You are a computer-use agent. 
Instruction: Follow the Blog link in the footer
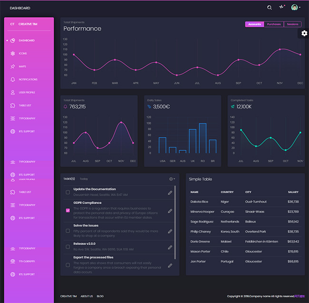[100, 296]
